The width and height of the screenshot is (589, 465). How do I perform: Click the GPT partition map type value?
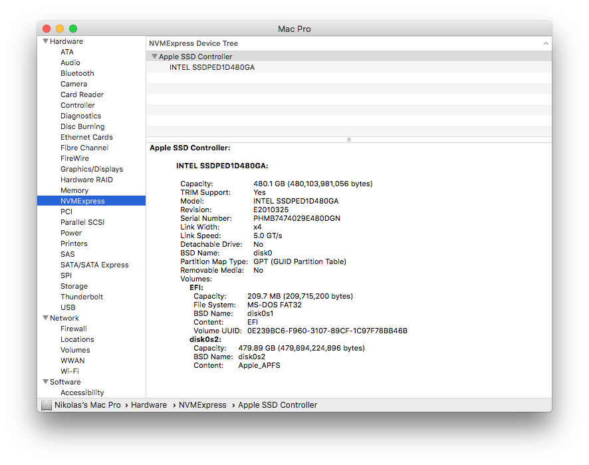pos(300,261)
